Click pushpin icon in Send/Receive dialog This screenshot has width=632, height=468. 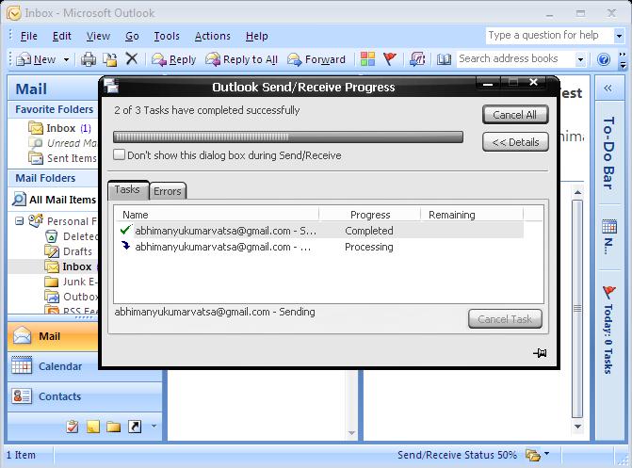[x=540, y=353]
